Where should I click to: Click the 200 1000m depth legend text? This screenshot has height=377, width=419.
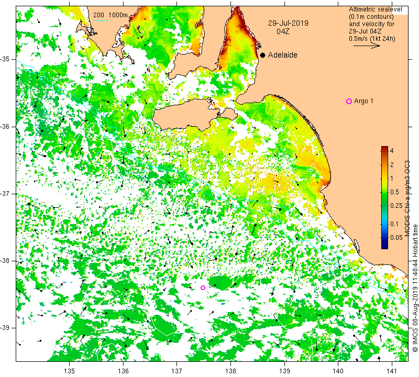click(111, 15)
